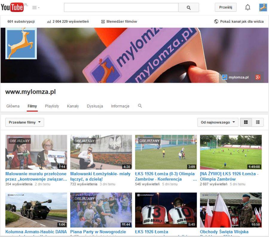Open the Obchody Święta Wojska thumbnail
The height and width of the screenshot is (237, 269).
coord(231,210)
